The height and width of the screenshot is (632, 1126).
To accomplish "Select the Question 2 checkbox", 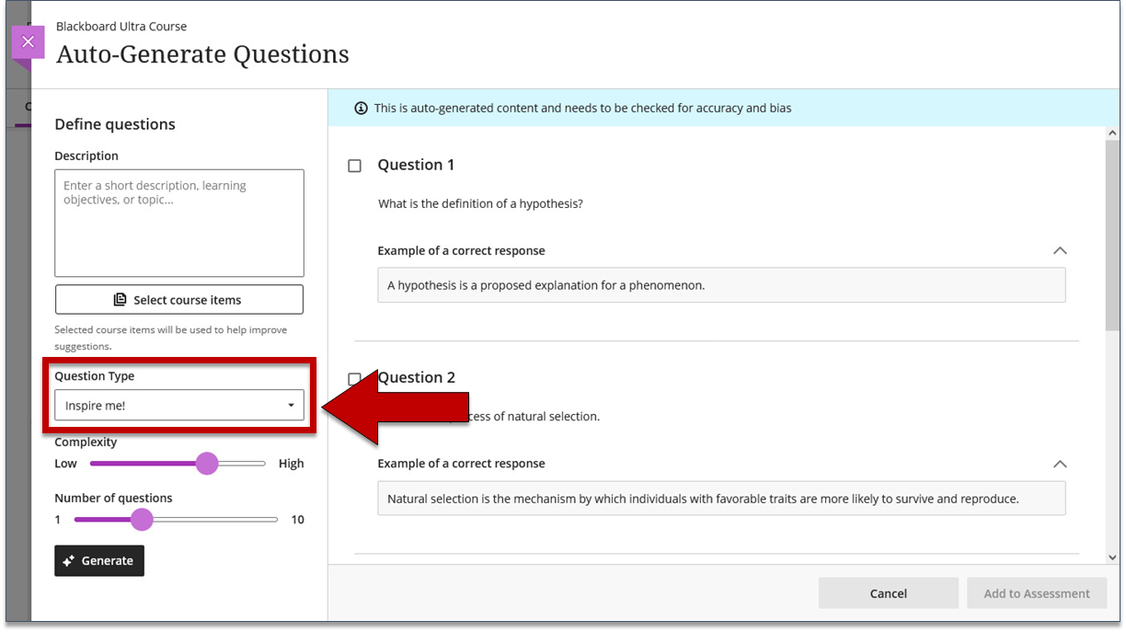I will 354,378.
